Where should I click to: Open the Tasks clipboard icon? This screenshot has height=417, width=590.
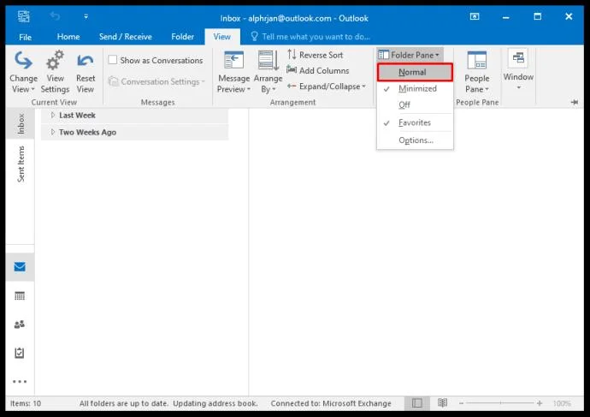pyautogui.click(x=20, y=353)
